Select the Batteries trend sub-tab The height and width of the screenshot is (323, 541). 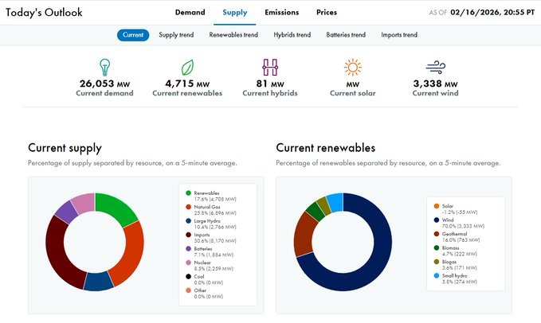point(346,35)
